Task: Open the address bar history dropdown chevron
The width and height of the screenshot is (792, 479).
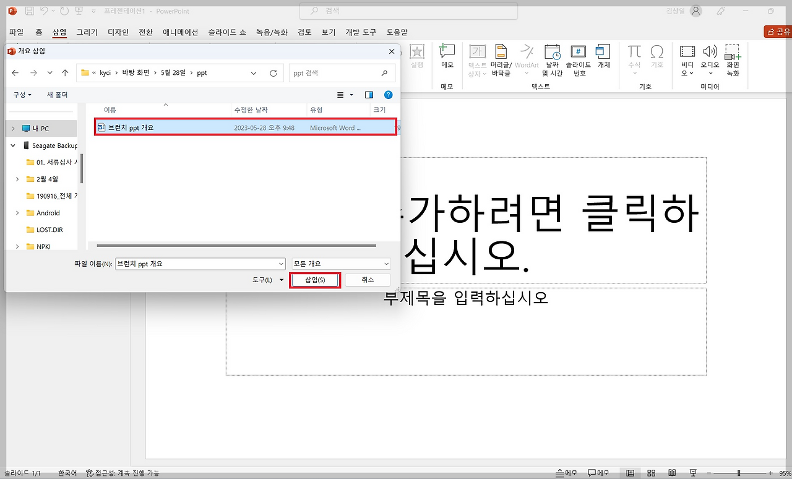Action: pyautogui.click(x=254, y=73)
